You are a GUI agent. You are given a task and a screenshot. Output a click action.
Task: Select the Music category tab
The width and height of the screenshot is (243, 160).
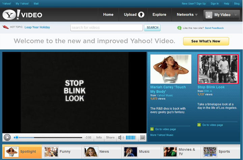point(141,152)
